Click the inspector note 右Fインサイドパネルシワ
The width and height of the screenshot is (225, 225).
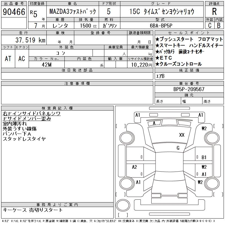pyautogui.click(x=31, y=114)
